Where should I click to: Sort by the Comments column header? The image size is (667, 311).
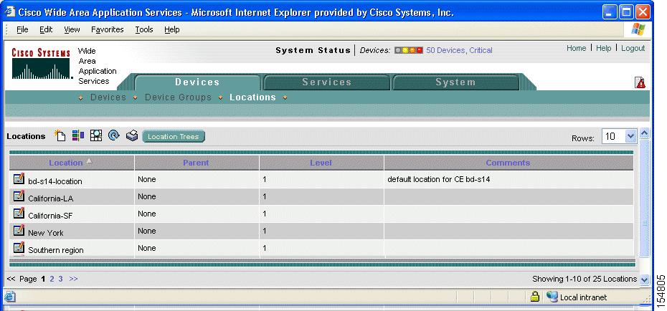pos(508,163)
